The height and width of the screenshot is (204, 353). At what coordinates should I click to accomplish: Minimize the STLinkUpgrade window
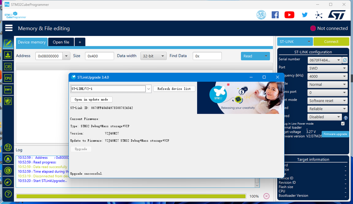(251, 77)
